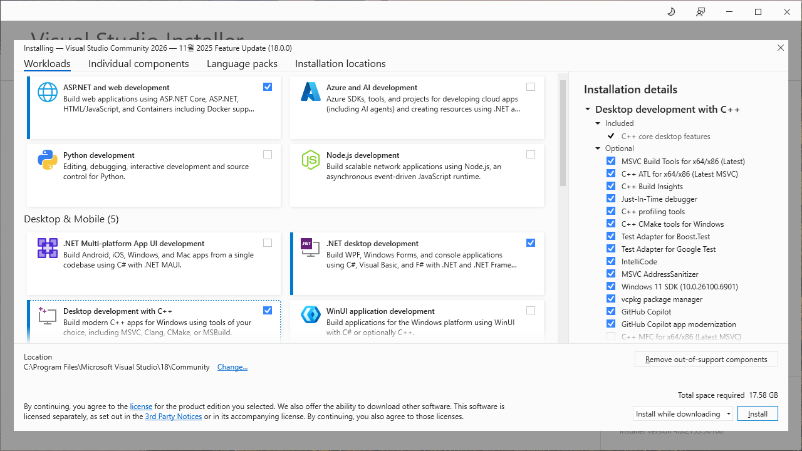802x451 pixels.
Task: Open Install while downloading dropdown
Action: (x=683, y=413)
